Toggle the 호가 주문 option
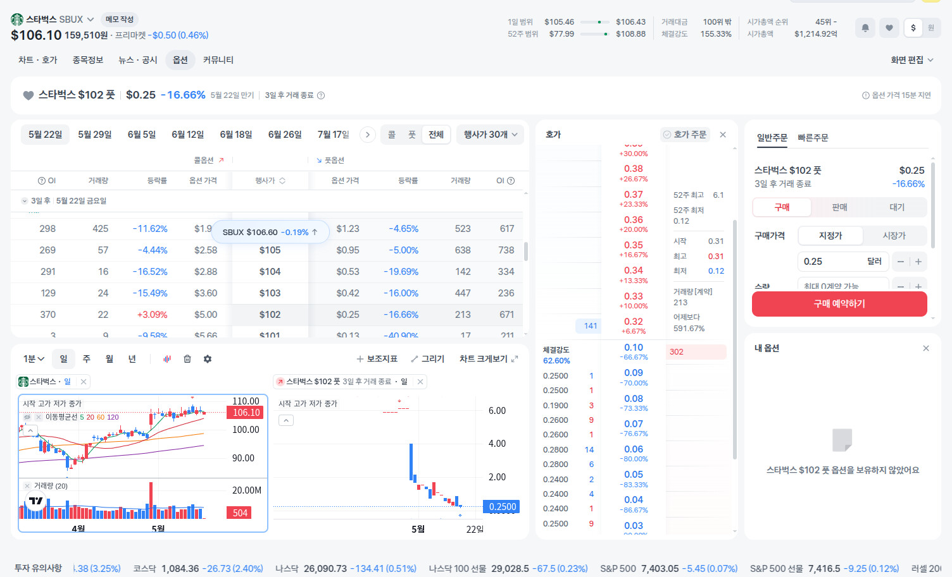Image resolution: width=952 pixels, height=577 pixels. tap(685, 135)
